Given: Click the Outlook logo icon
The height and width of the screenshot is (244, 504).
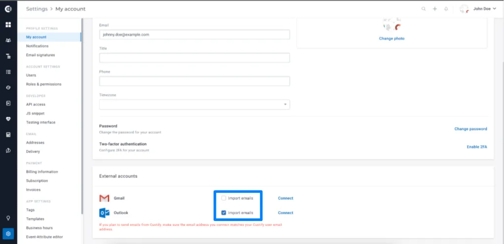Looking at the screenshot, I should [x=104, y=213].
